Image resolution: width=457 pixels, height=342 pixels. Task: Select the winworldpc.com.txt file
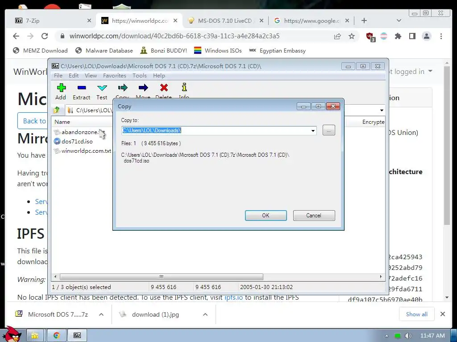(83, 151)
